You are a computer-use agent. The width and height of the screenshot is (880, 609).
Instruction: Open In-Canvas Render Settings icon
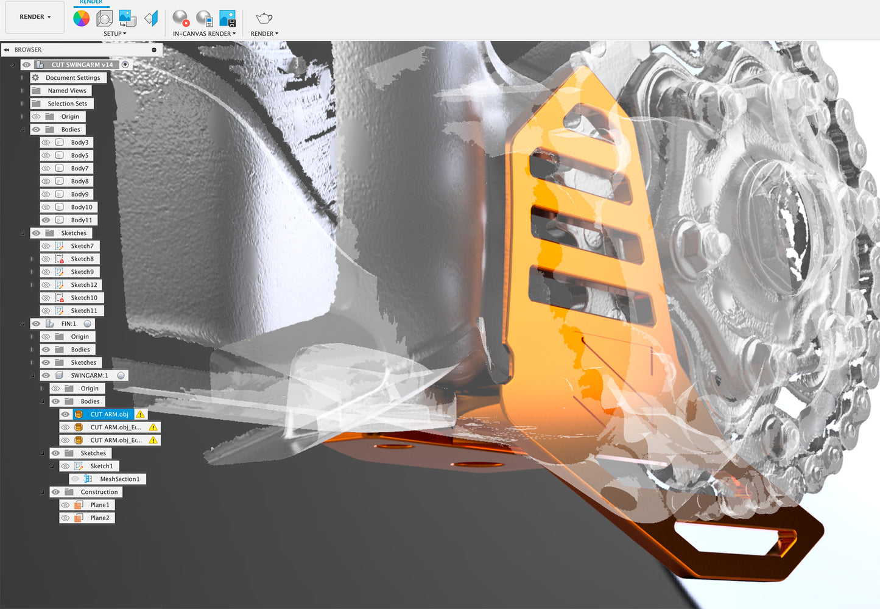[204, 18]
